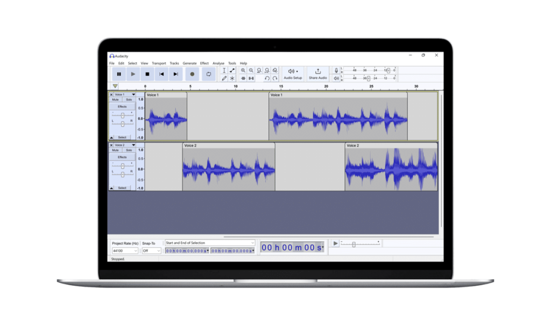Toggle the Loop button
The height and width of the screenshot is (323, 551).
click(x=209, y=74)
